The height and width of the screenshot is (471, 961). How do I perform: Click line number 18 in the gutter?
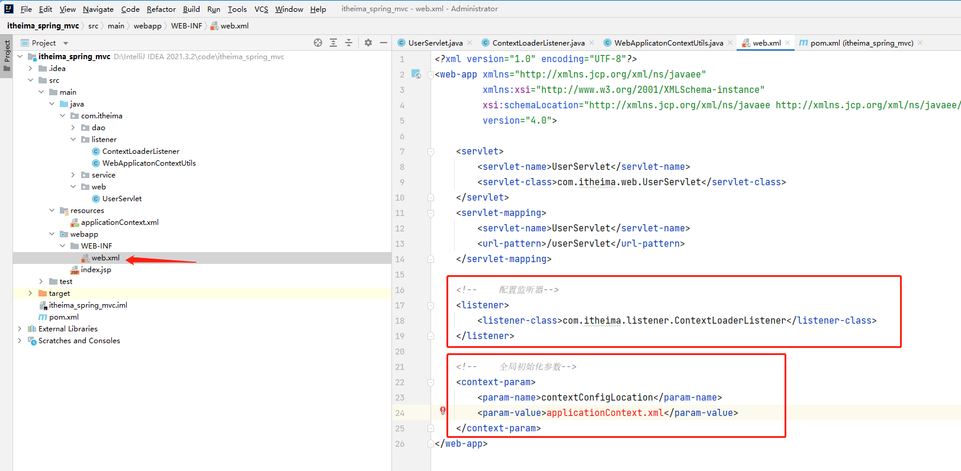400,321
